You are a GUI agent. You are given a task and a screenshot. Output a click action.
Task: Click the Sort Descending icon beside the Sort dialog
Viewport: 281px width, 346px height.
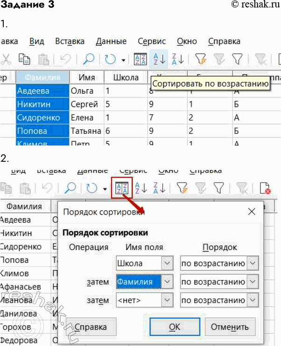pyautogui.click(x=159, y=188)
